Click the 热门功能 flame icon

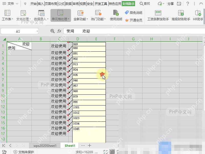tap(98, 13)
